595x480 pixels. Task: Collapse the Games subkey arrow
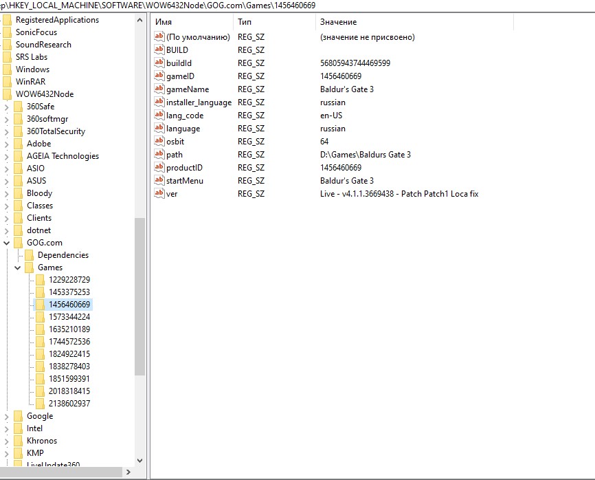click(18, 268)
